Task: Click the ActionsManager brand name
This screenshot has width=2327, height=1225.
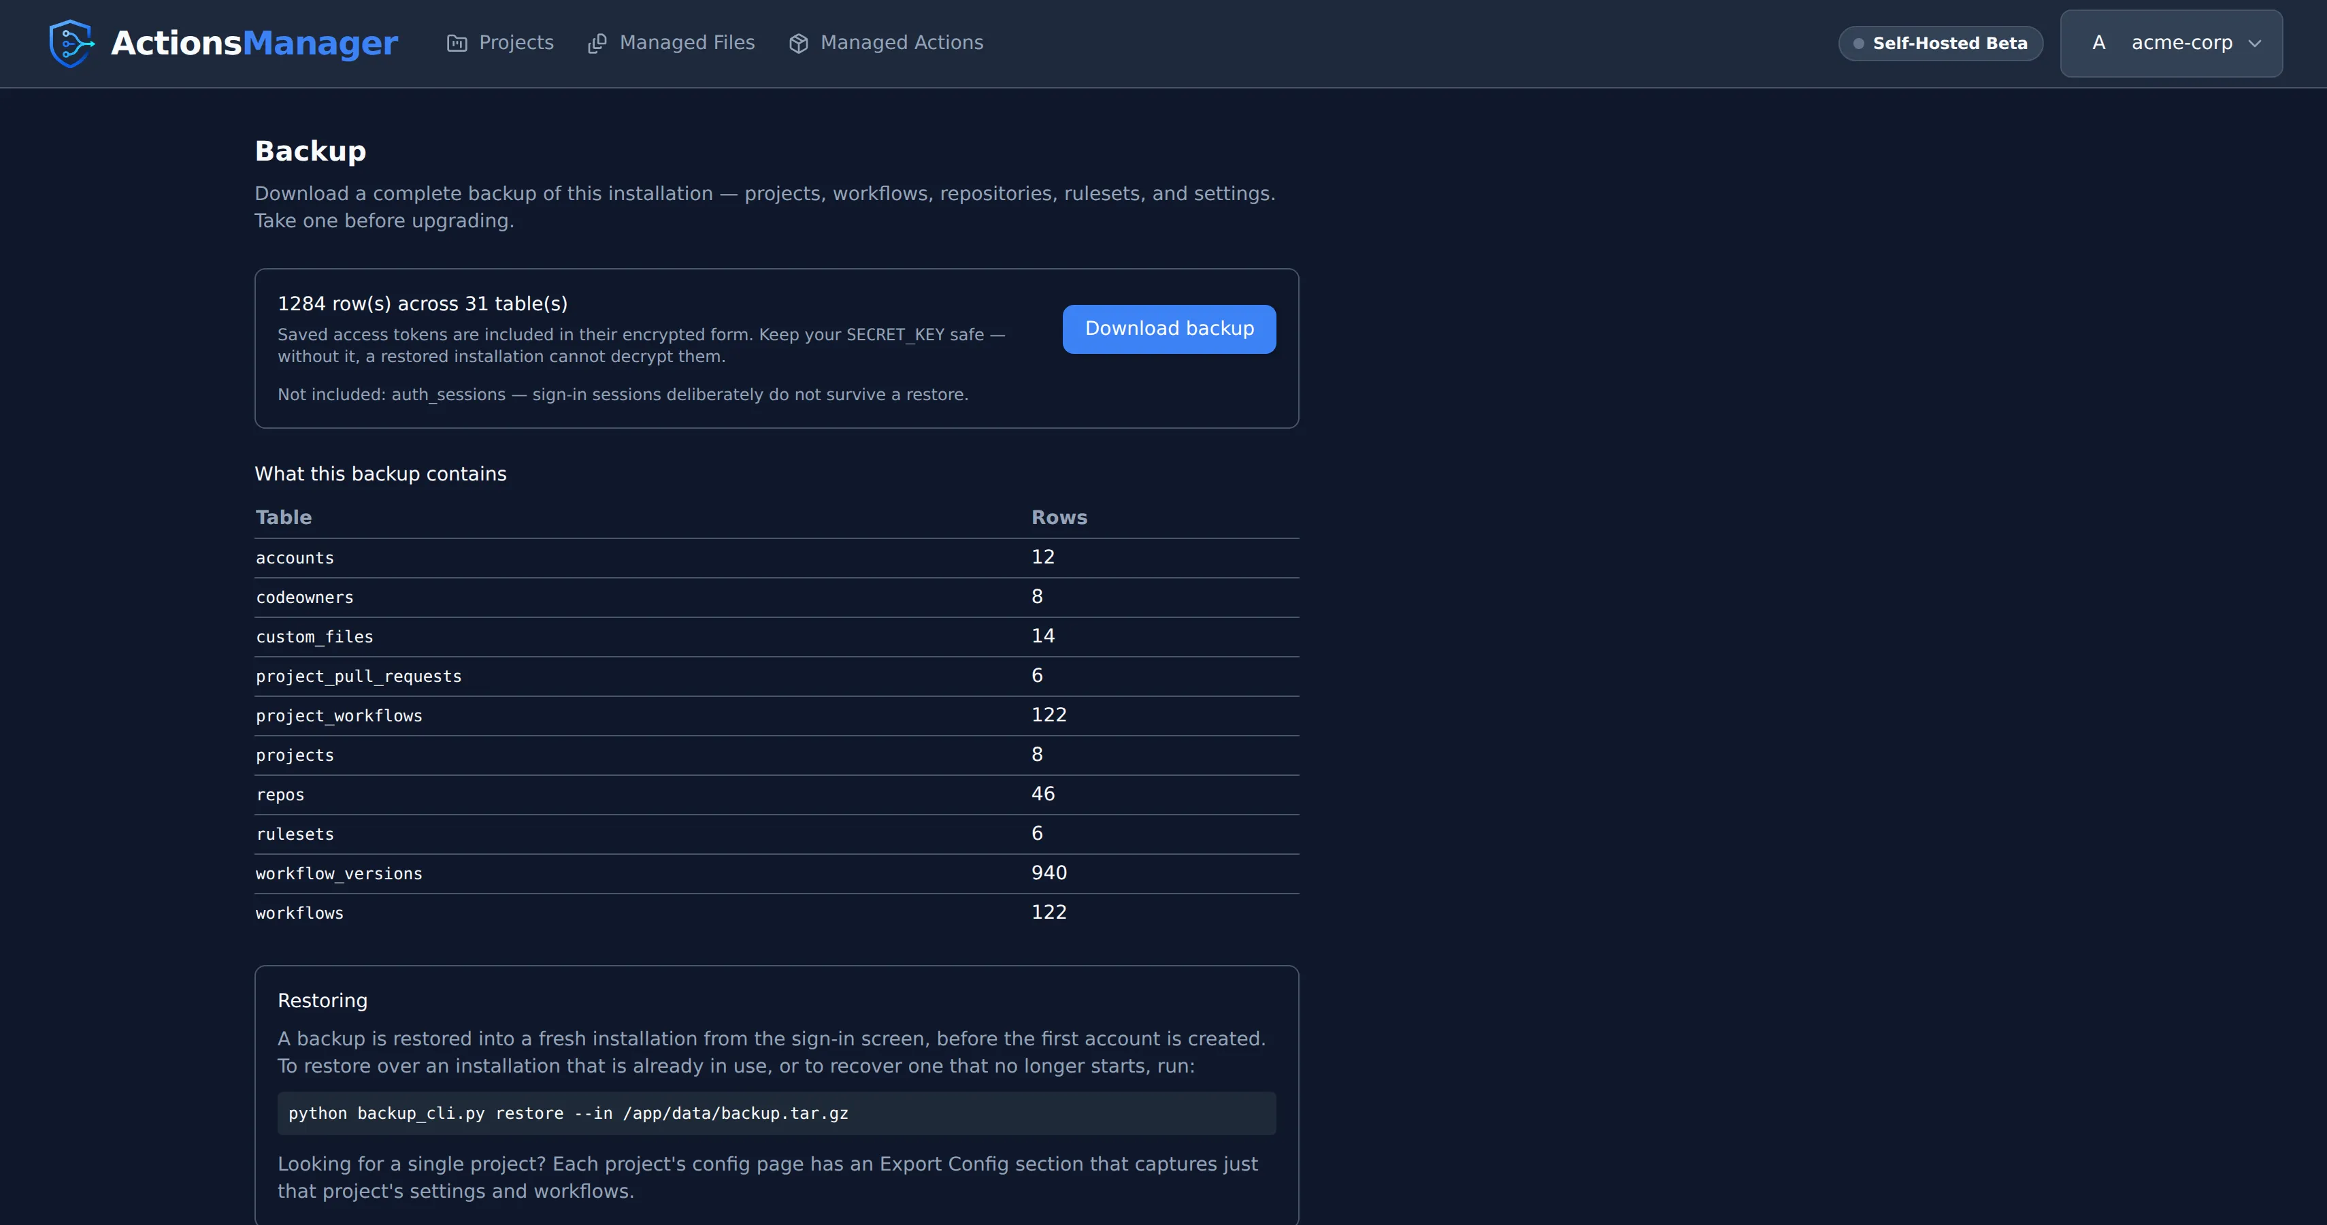Action: click(254, 44)
